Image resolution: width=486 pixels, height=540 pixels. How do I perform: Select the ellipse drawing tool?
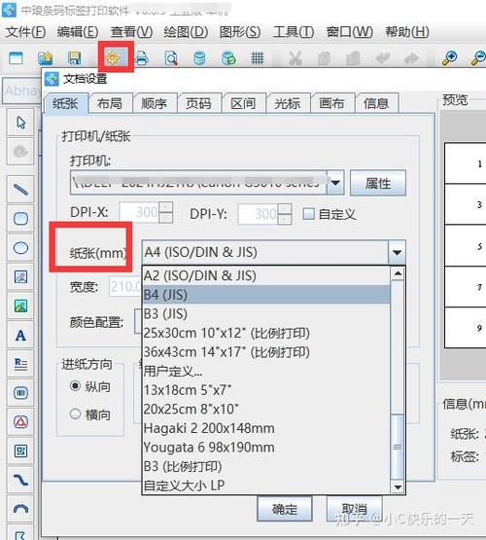pos(20,247)
